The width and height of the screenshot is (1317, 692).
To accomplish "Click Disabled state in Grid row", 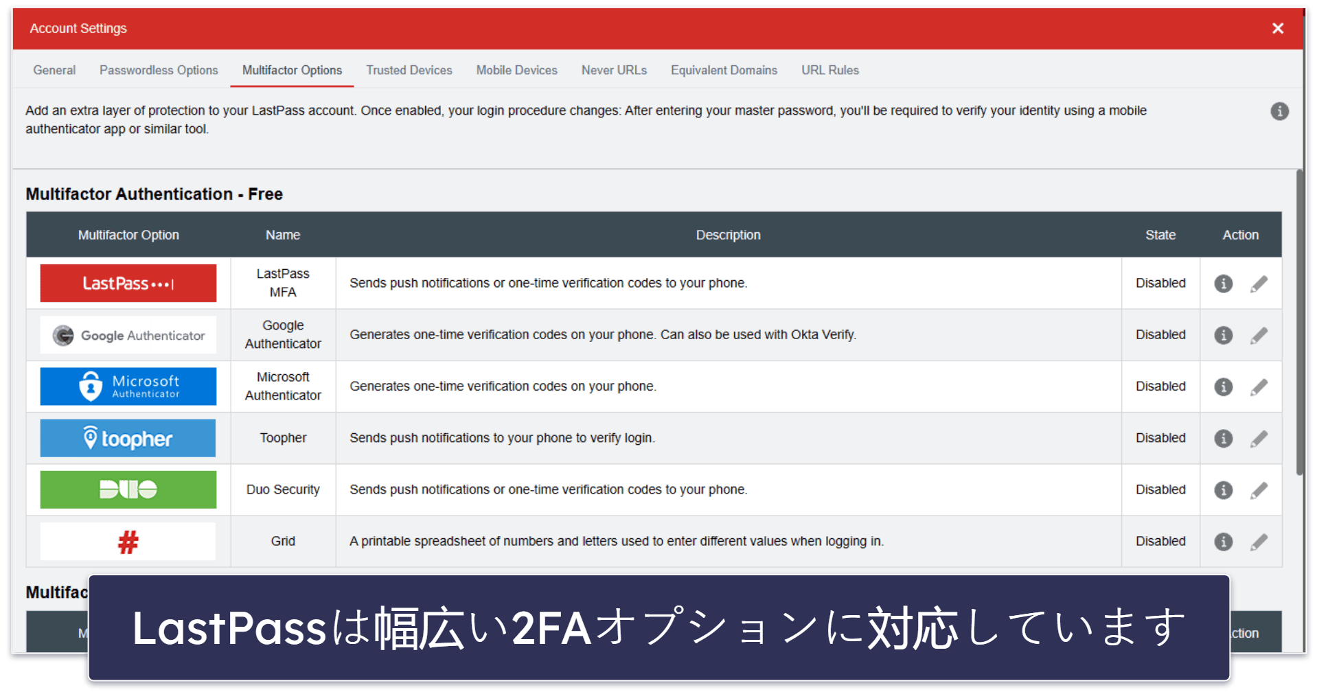I will (x=1160, y=541).
